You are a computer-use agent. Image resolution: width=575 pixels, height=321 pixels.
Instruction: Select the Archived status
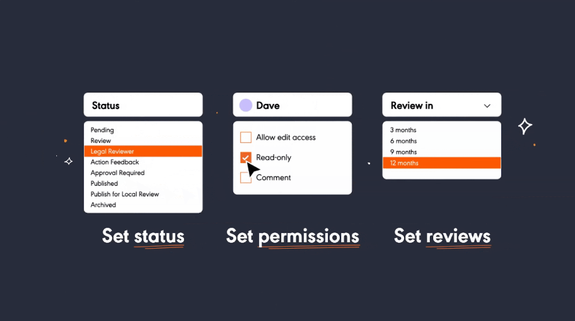(103, 205)
